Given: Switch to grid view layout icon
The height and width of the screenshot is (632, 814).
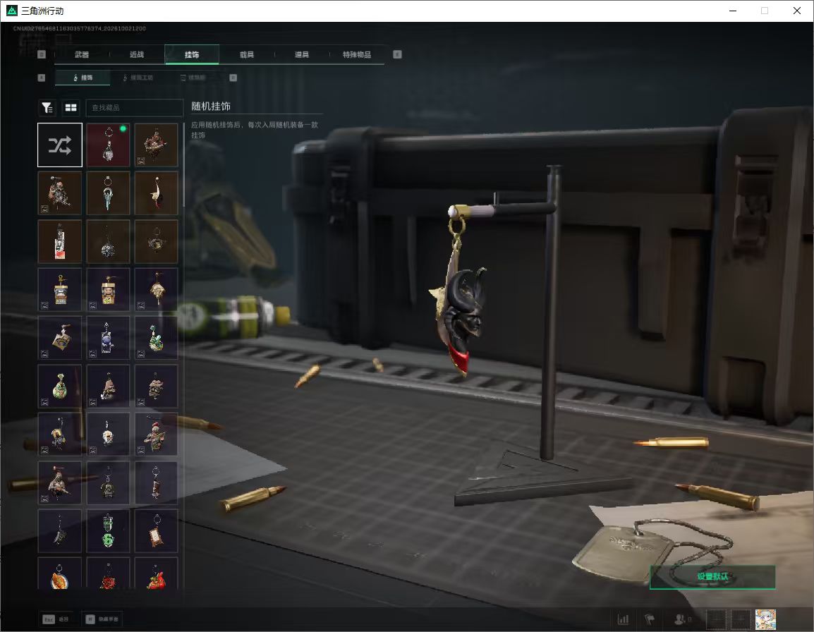Looking at the screenshot, I should coord(71,107).
